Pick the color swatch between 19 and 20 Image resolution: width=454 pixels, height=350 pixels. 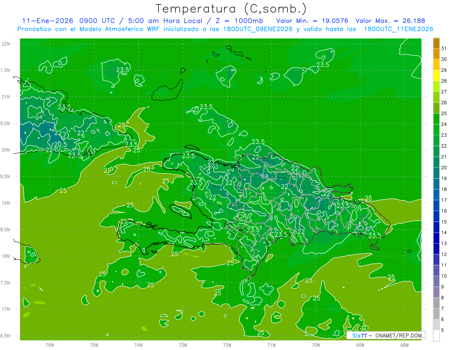tap(436, 173)
